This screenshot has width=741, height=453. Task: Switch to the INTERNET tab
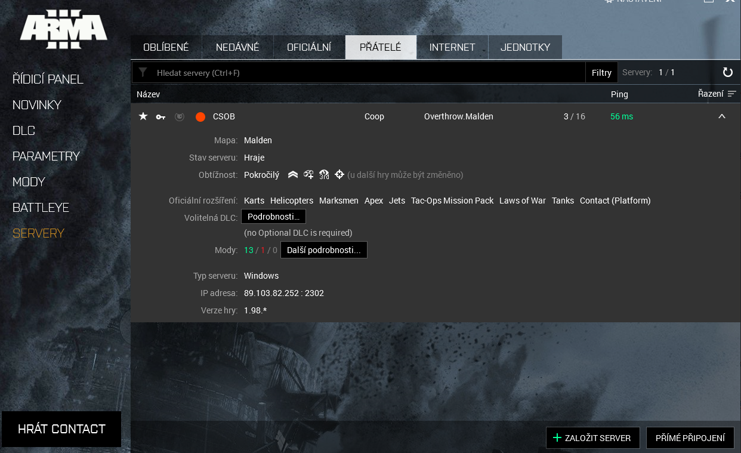pyautogui.click(x=452, y=47)
